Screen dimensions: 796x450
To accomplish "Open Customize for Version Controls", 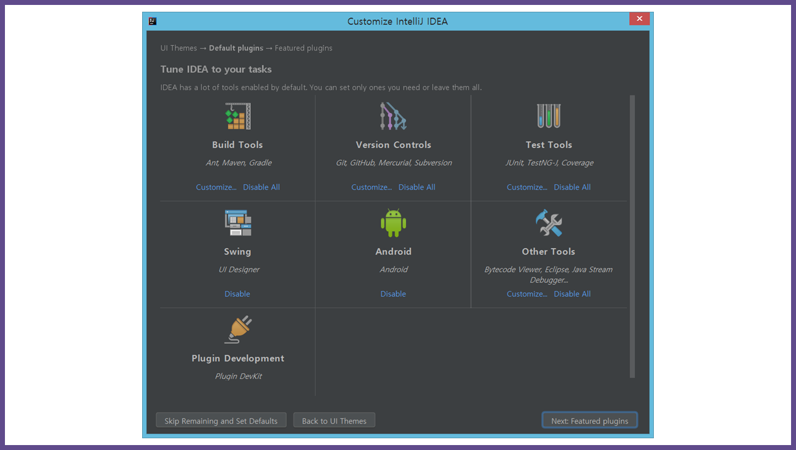I will point(371,187).
